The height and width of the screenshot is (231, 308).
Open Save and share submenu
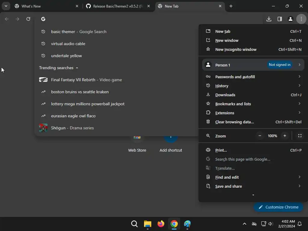[x=253, y=186]
